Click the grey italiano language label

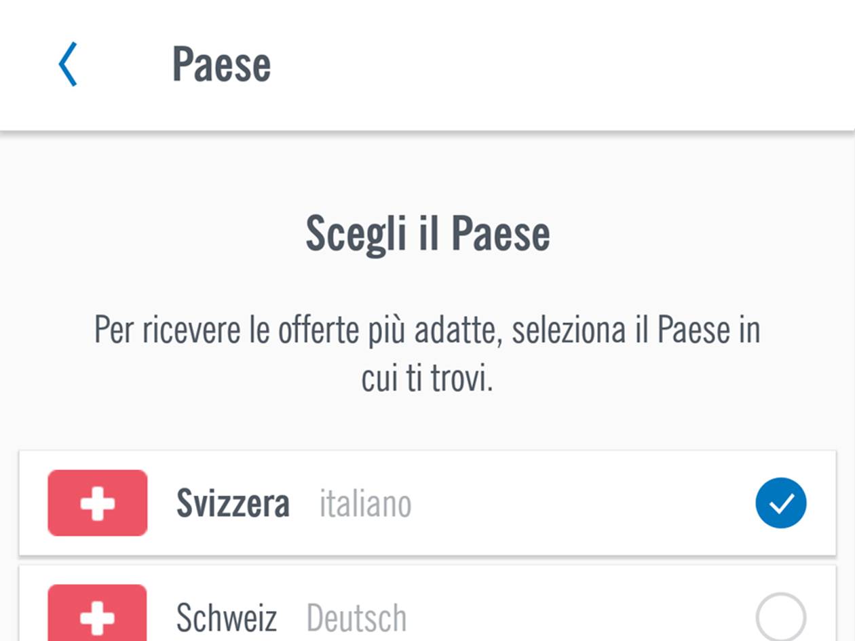(x=365, y=504)
